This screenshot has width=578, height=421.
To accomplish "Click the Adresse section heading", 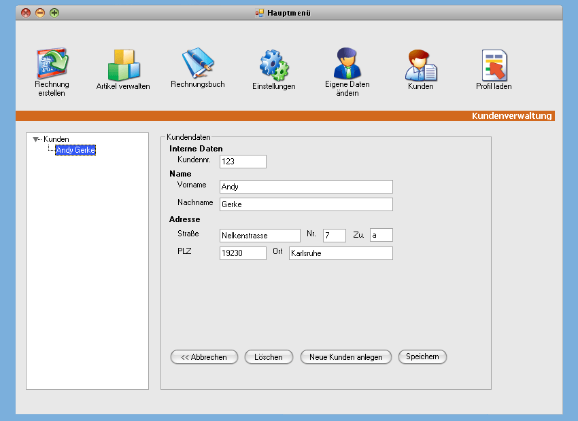I will click(185, 219).
